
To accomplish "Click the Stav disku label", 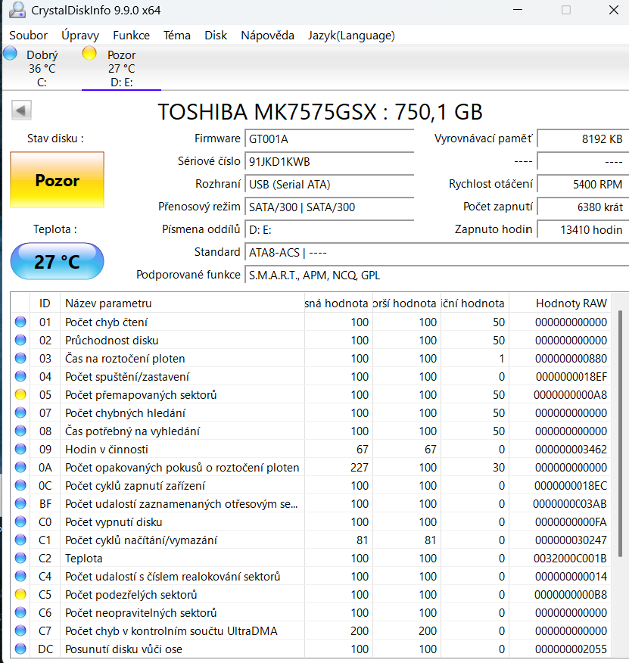I will click(55, 139).
